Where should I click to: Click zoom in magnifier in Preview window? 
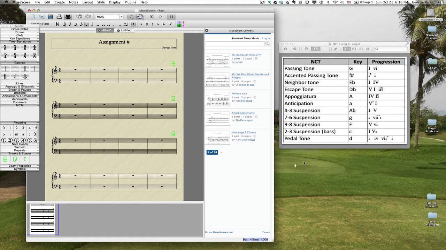[295, 49]
